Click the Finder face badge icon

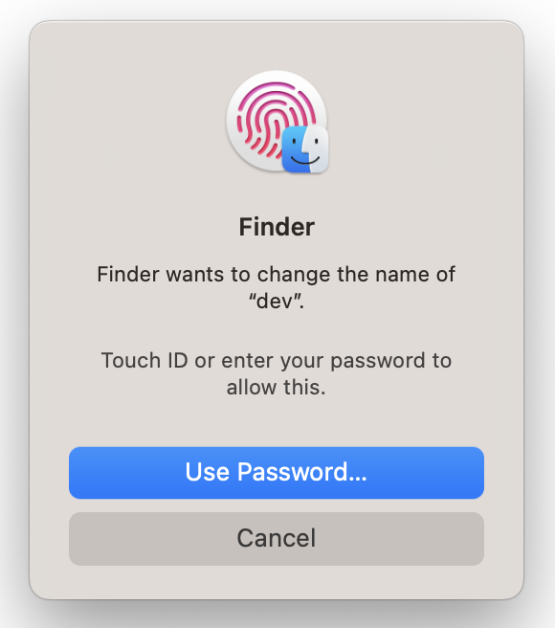[305, 149]
